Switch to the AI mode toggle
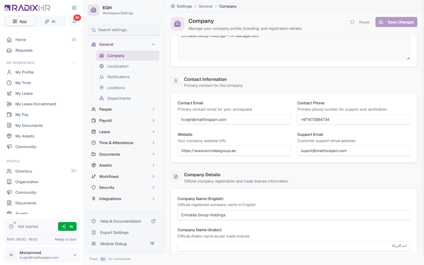This screenshot has width=424, height=265. pyautogui.click(x=50, y=21)
